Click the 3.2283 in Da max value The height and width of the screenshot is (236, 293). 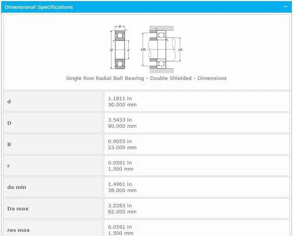point(120,205)
